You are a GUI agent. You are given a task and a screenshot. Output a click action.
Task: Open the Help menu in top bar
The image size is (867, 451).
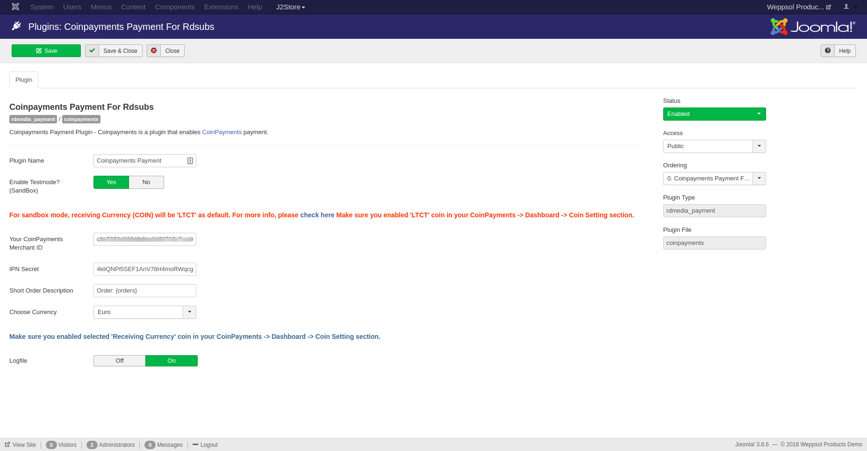coord(255,7)
